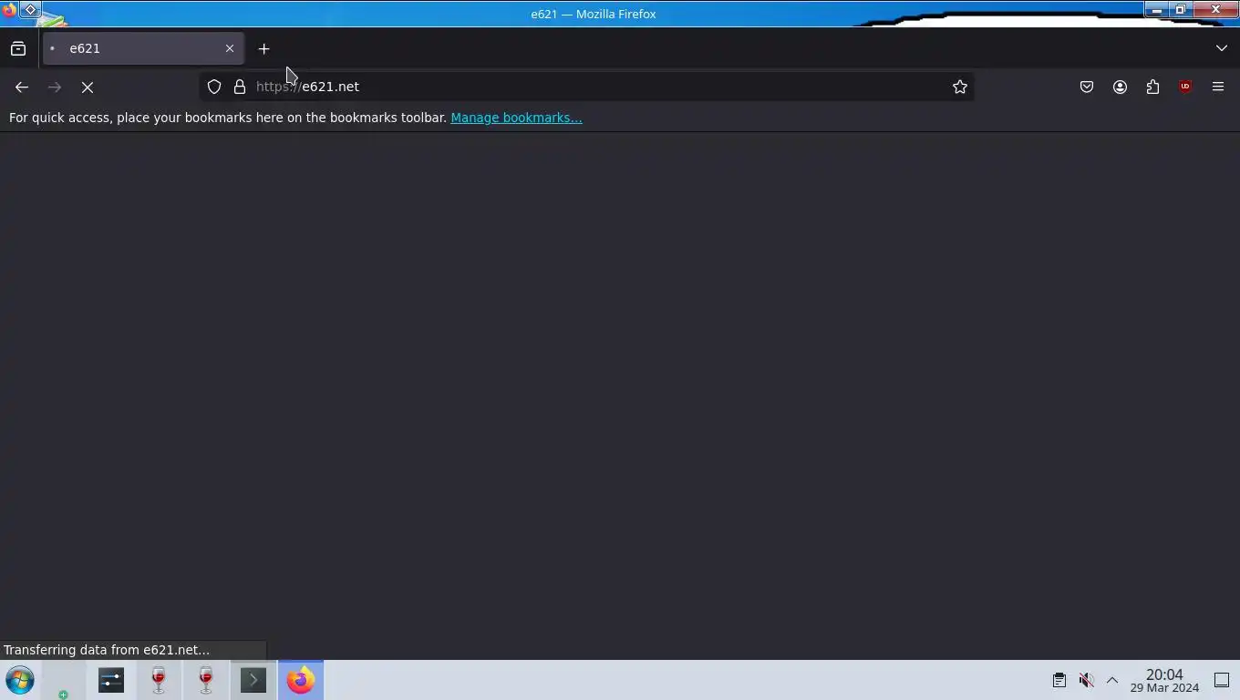The image size is (1240, 700).
Task: Open the window menu via Firefox title icon
Action: tap(9, 11)
